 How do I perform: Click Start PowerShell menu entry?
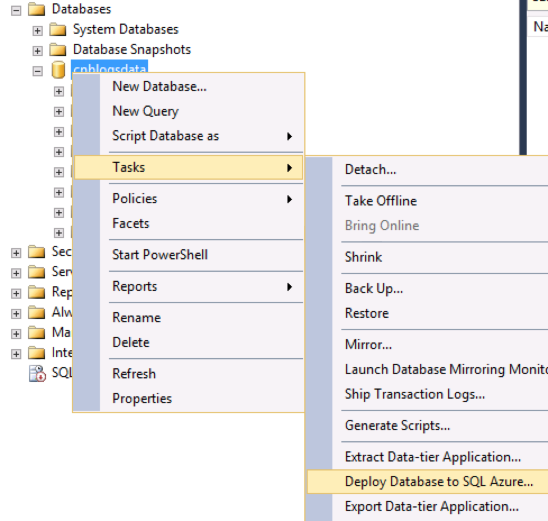coord(159,255)
